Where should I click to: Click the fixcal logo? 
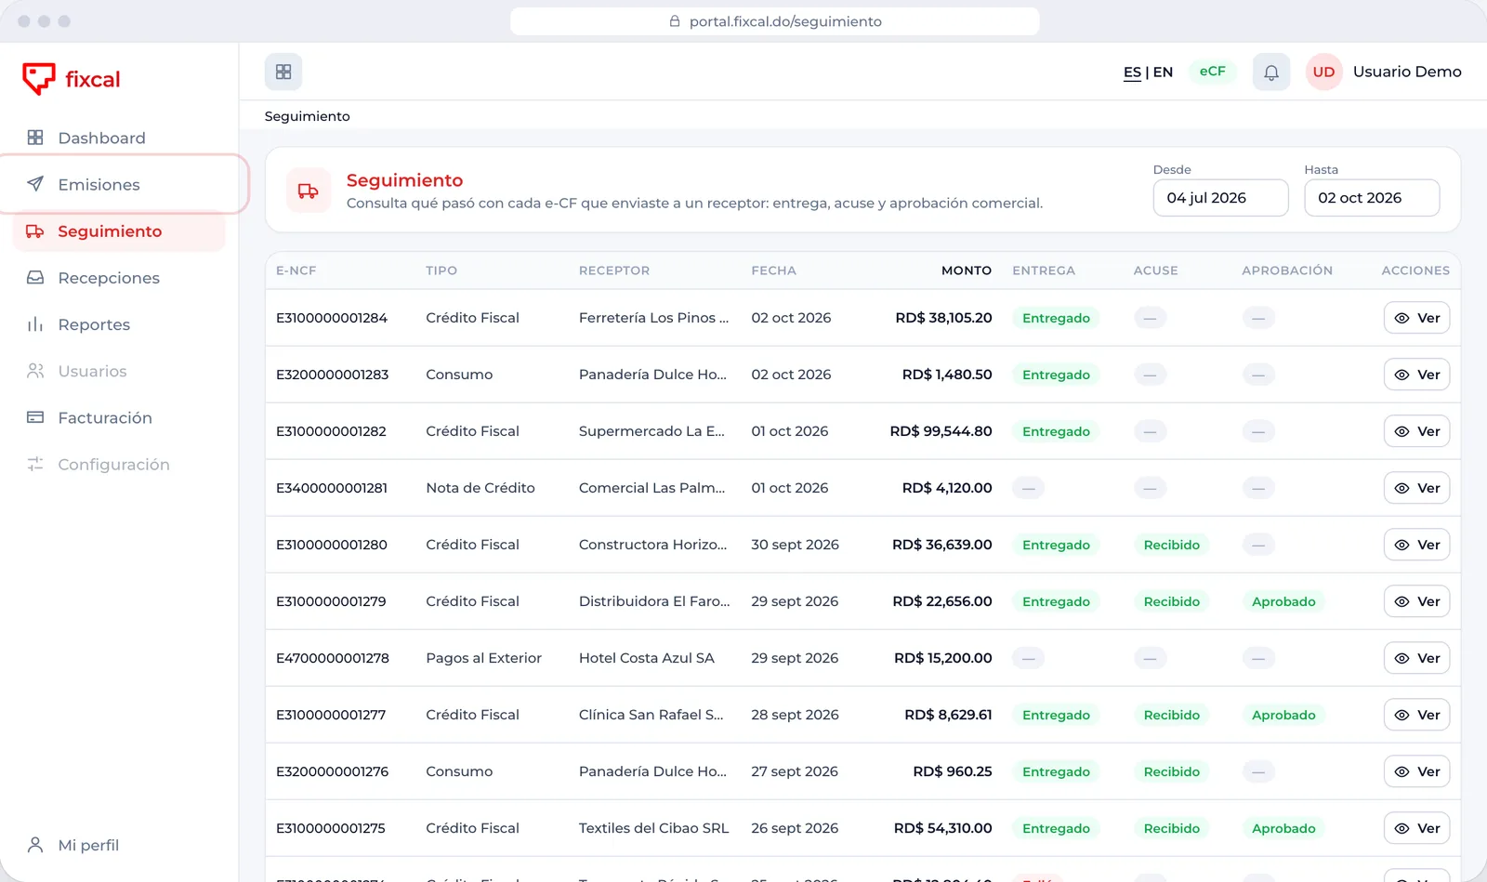coord(72,79)
